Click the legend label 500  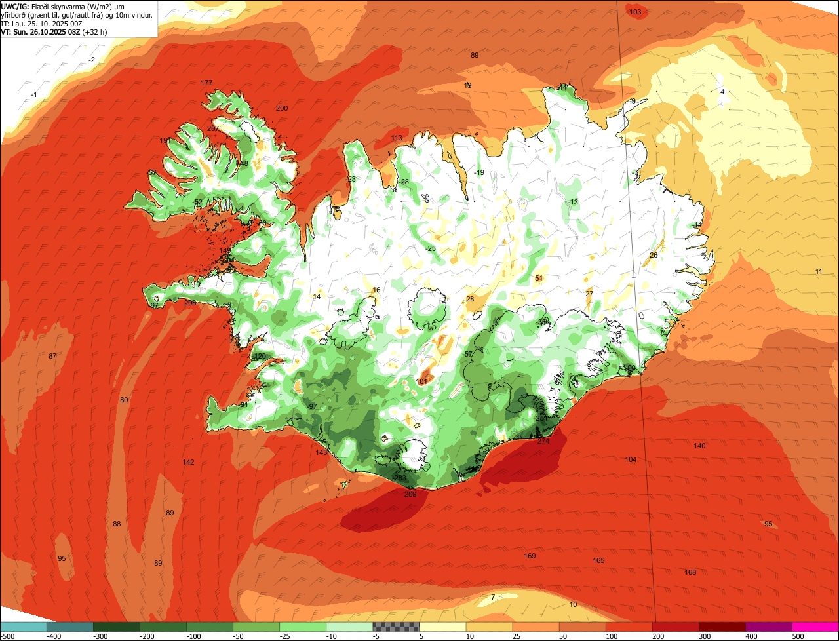pyautogui.click(x=798, y=636)
